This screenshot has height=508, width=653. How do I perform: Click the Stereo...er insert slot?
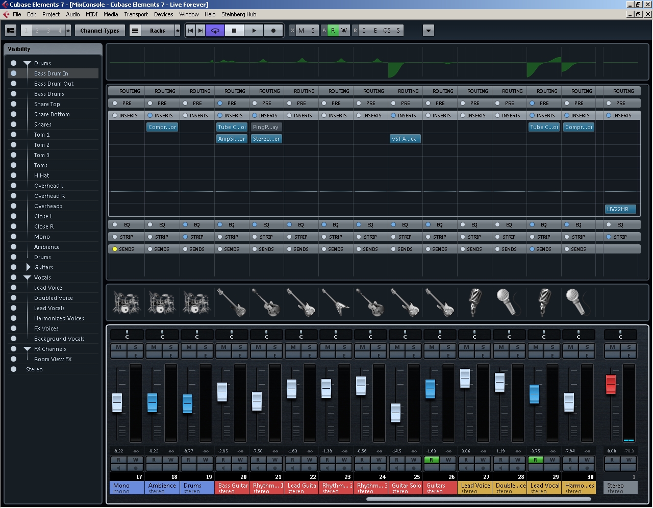point(266,139)
